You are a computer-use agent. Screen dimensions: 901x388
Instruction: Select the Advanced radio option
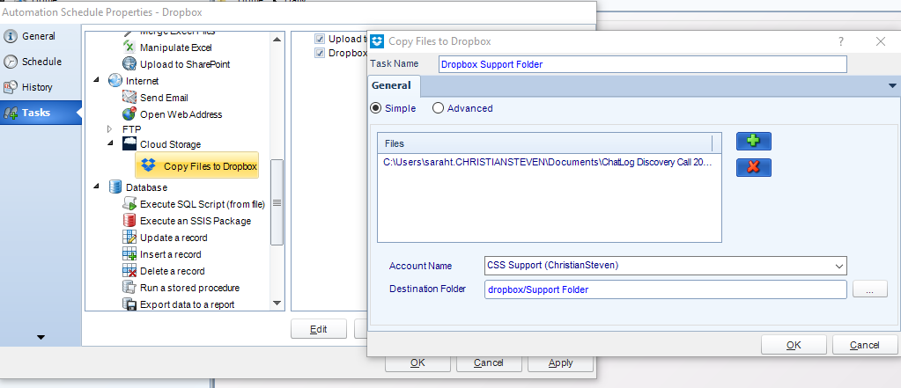pos(438,108)
